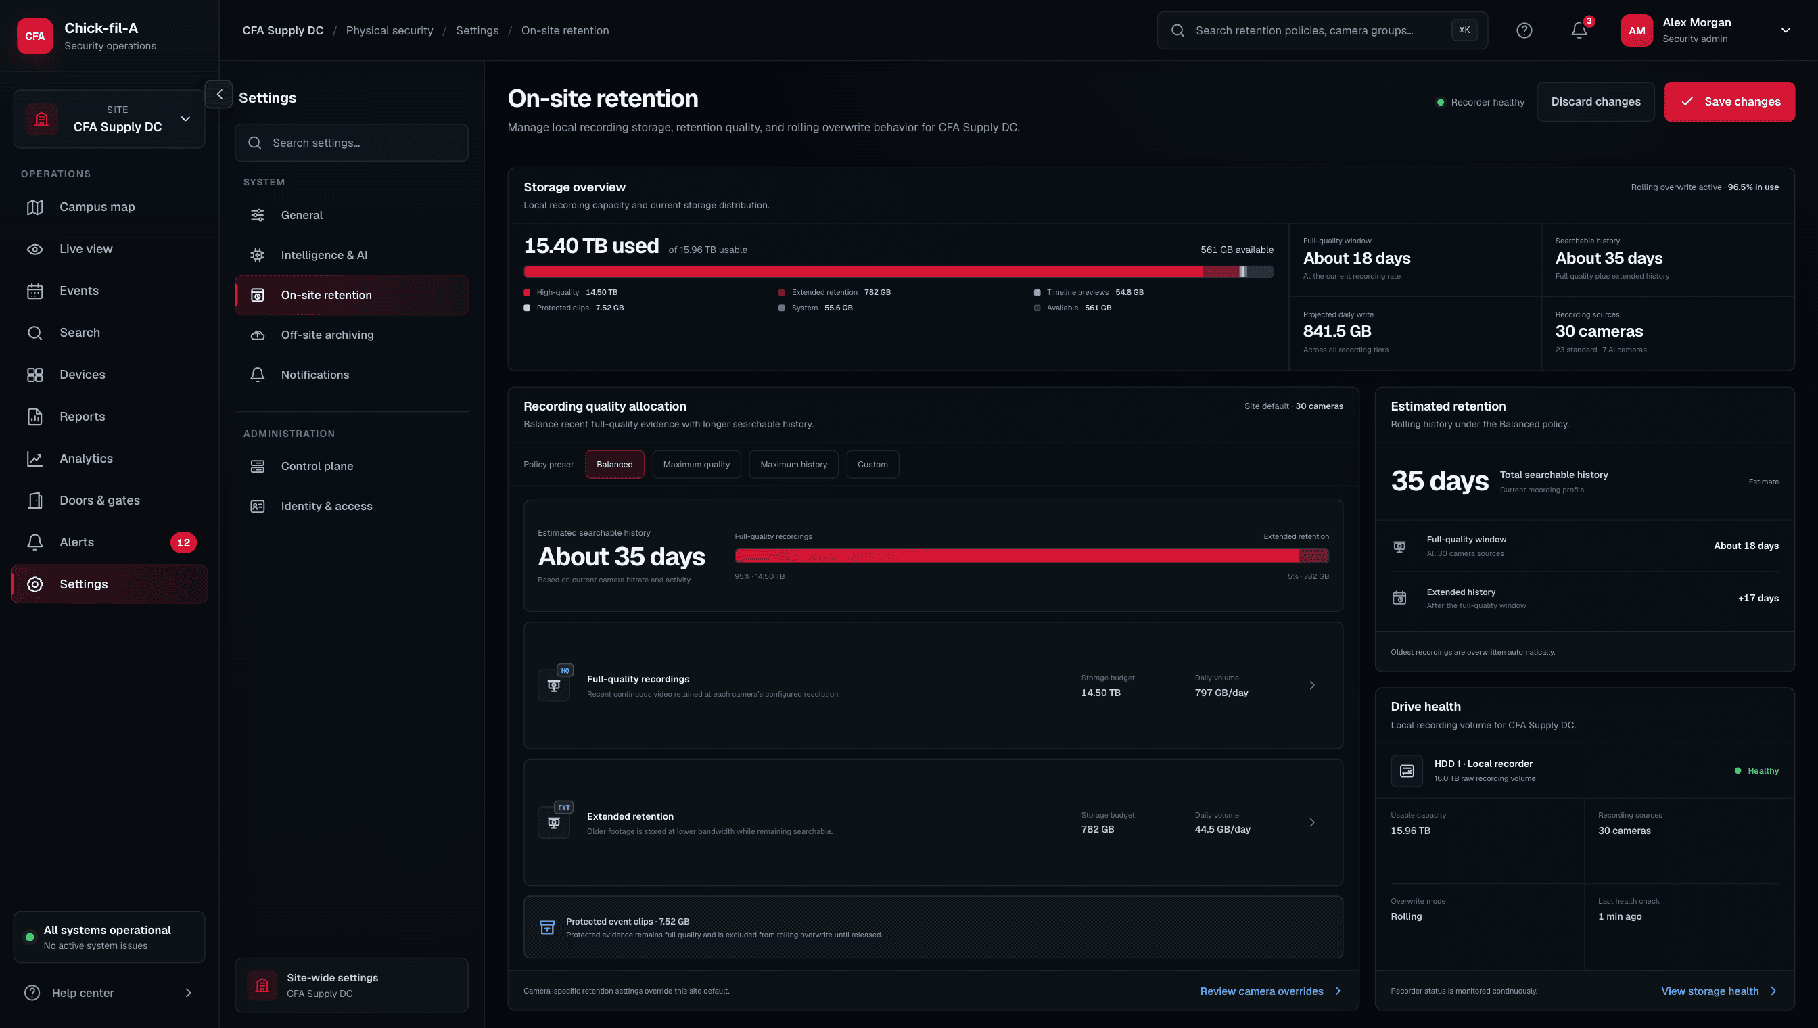Expand the Alex Morgan account menu chevron
This screenshot has width=1818, height=1028.
pos(1786,30)
